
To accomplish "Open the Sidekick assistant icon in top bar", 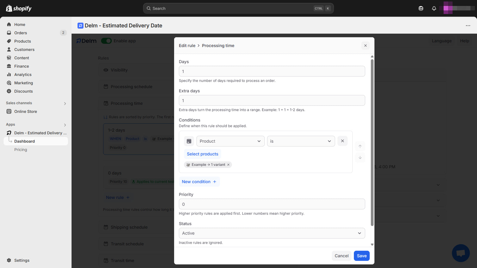I will pyautogui.click(x=421, y=8).
